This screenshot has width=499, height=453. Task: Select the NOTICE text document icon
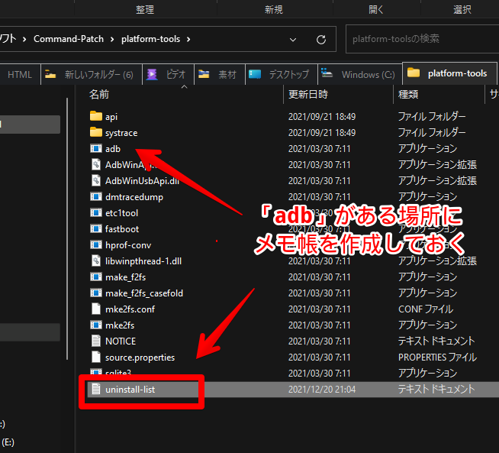(x=96, y=341)
